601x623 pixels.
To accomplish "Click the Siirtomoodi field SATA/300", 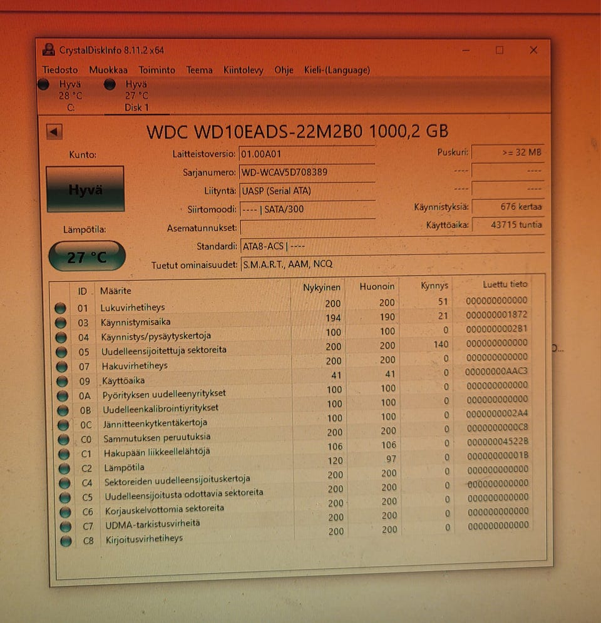I will [x=307, y=209].
